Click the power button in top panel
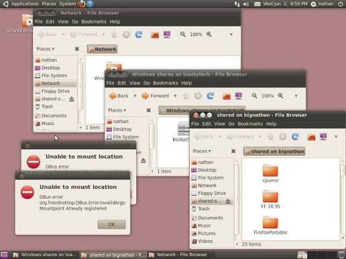Image resolution: width=346 pixels, height=259 pixels. pyautogui.click(x=341, y=4)
